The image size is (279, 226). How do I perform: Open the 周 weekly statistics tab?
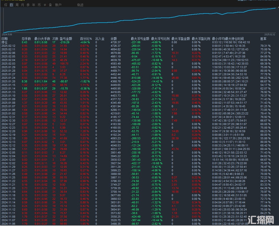click(x=17, y=5)
